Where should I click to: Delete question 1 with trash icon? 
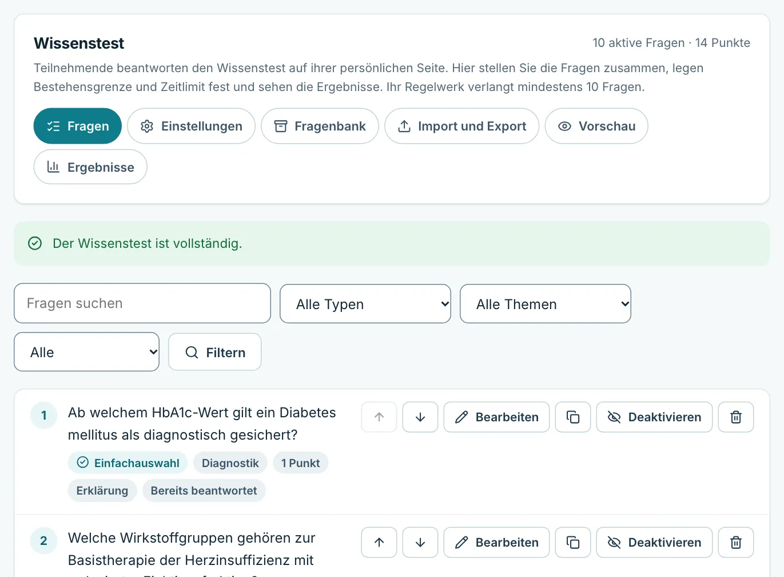(x=736, y=417)
